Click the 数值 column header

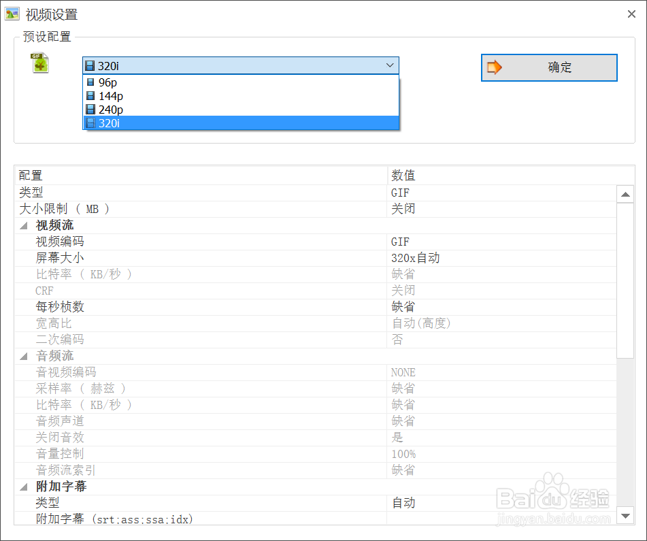click(x=511, y=176)
